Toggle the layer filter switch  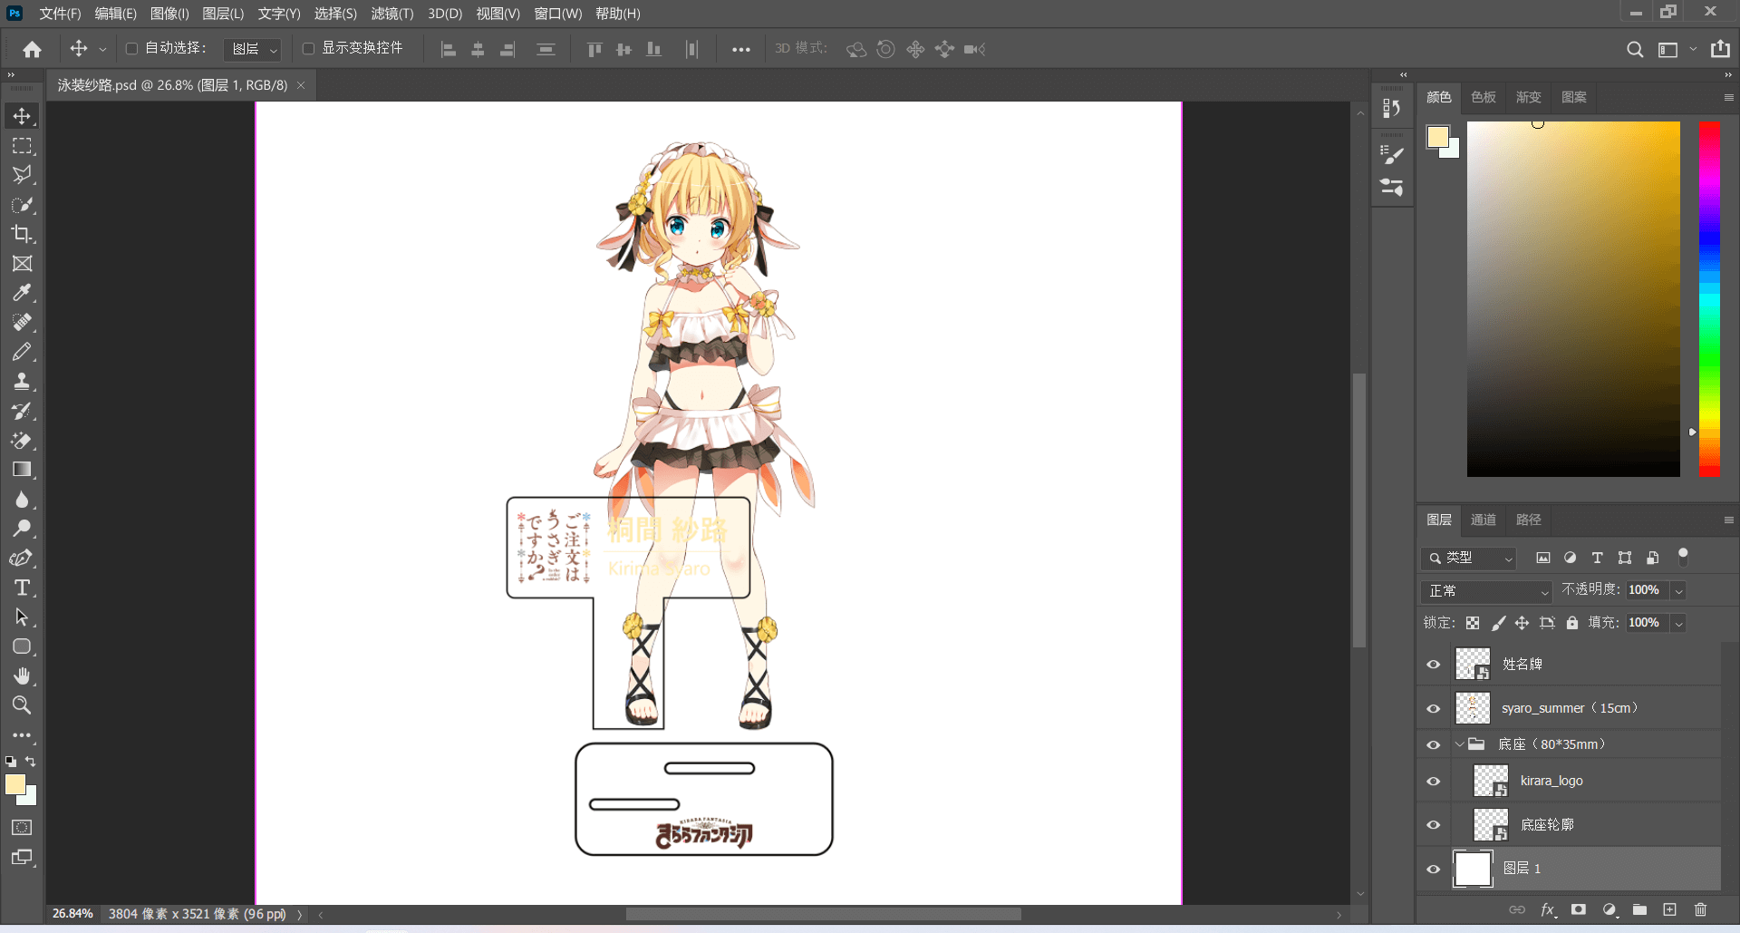pos(1683,556)
